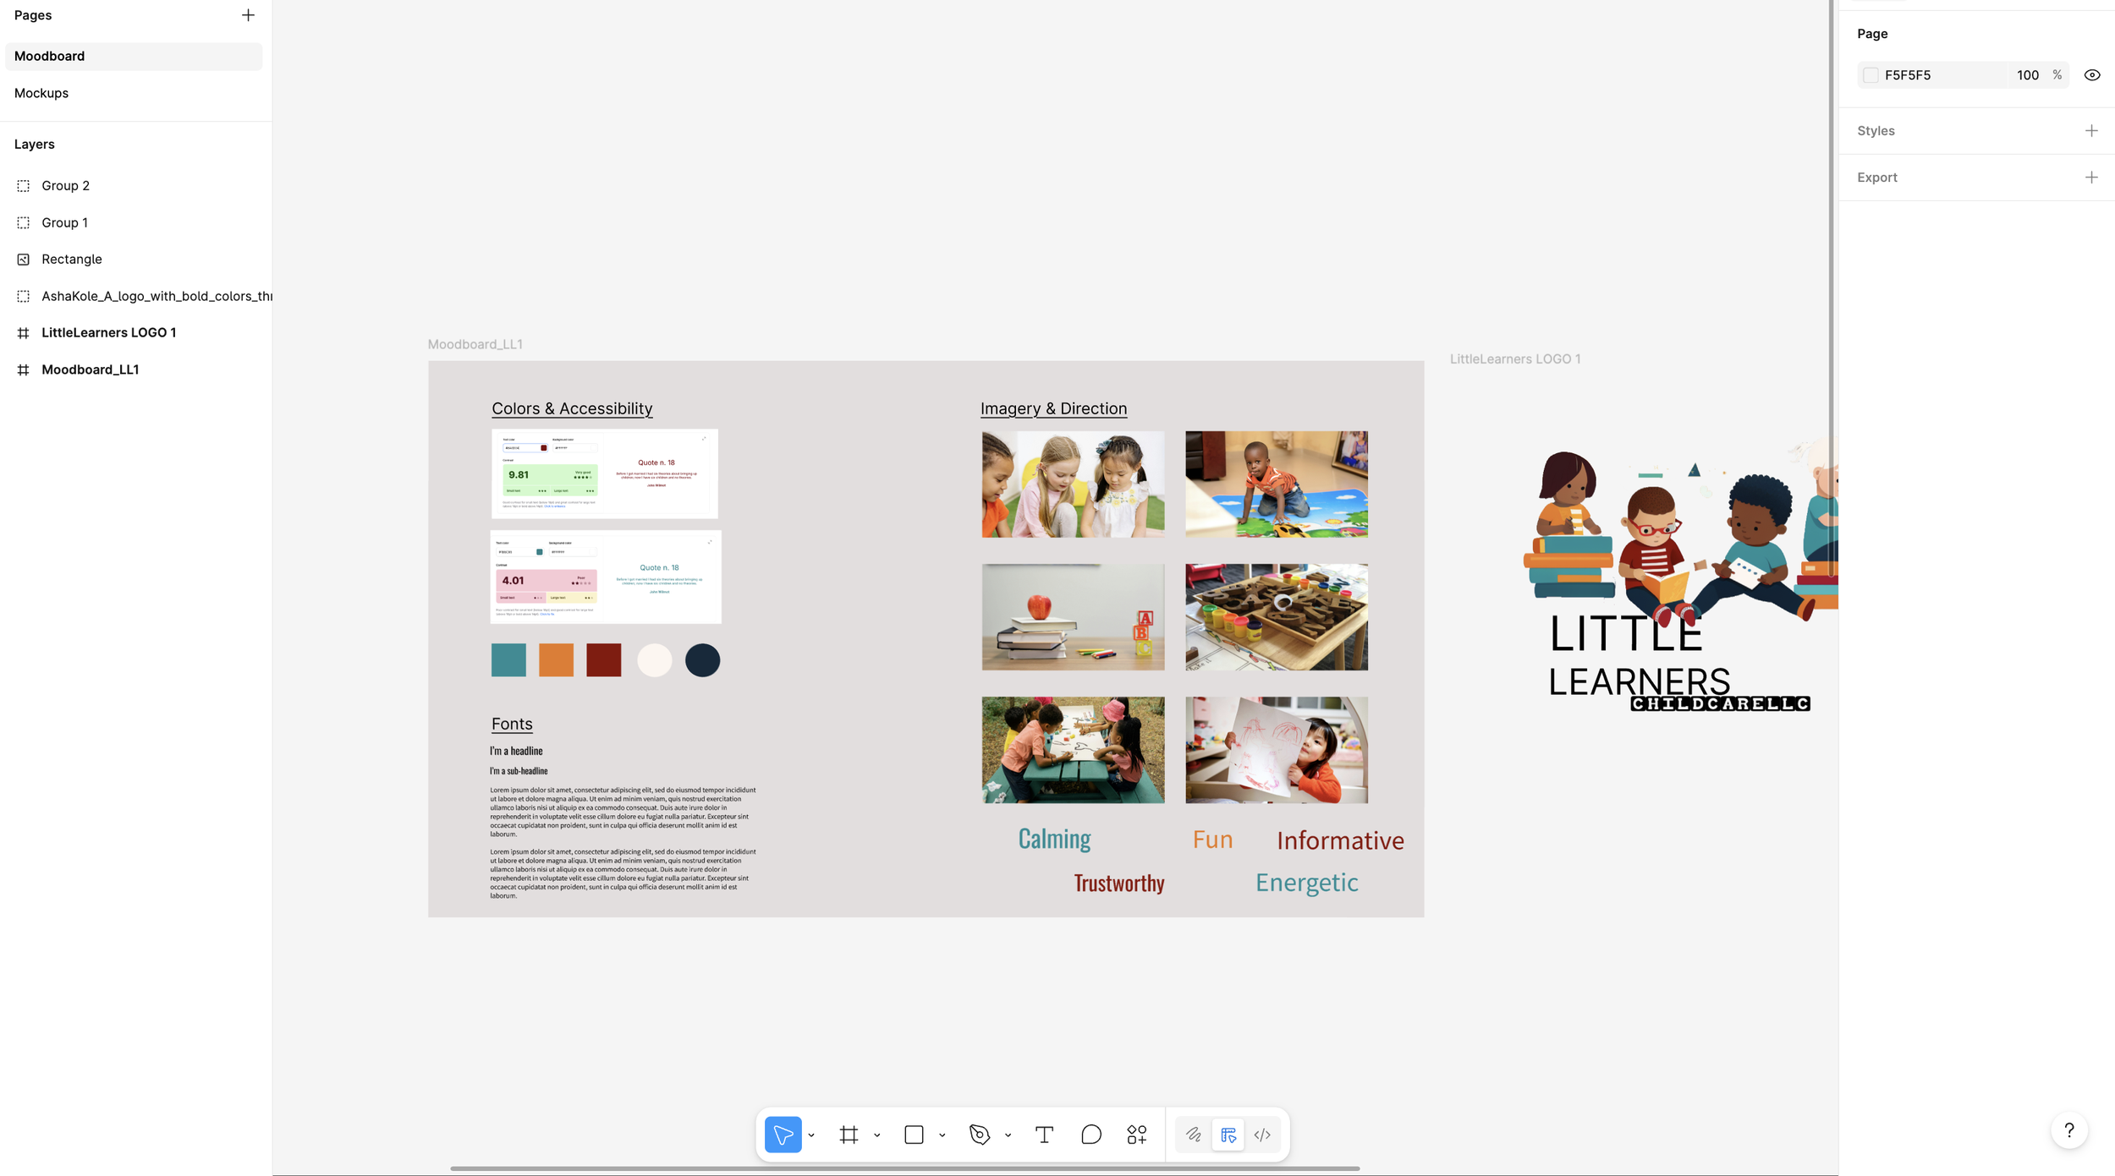Select the Group 2 layer
The width and height of the screenshot is (2115, 1176).
coord(65,186)
